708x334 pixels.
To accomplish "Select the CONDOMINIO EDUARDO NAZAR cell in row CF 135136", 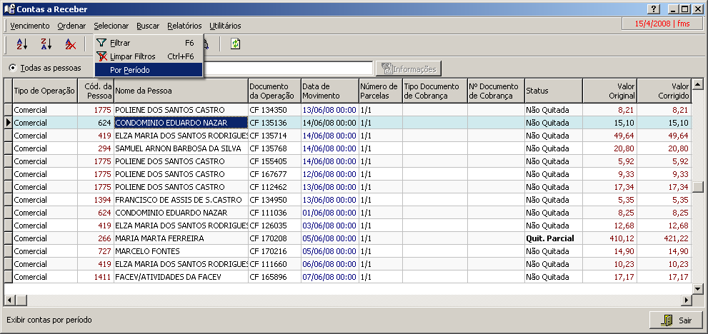I will [181, 123].
